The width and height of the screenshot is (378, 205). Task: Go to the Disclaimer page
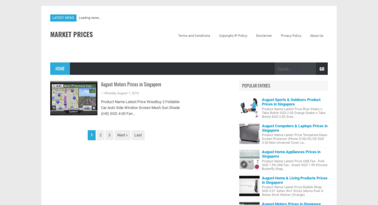[264, 36]
